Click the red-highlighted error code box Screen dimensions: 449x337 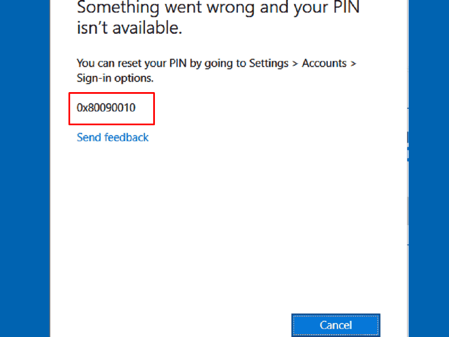pyautogui.click(x=112, y=108)
